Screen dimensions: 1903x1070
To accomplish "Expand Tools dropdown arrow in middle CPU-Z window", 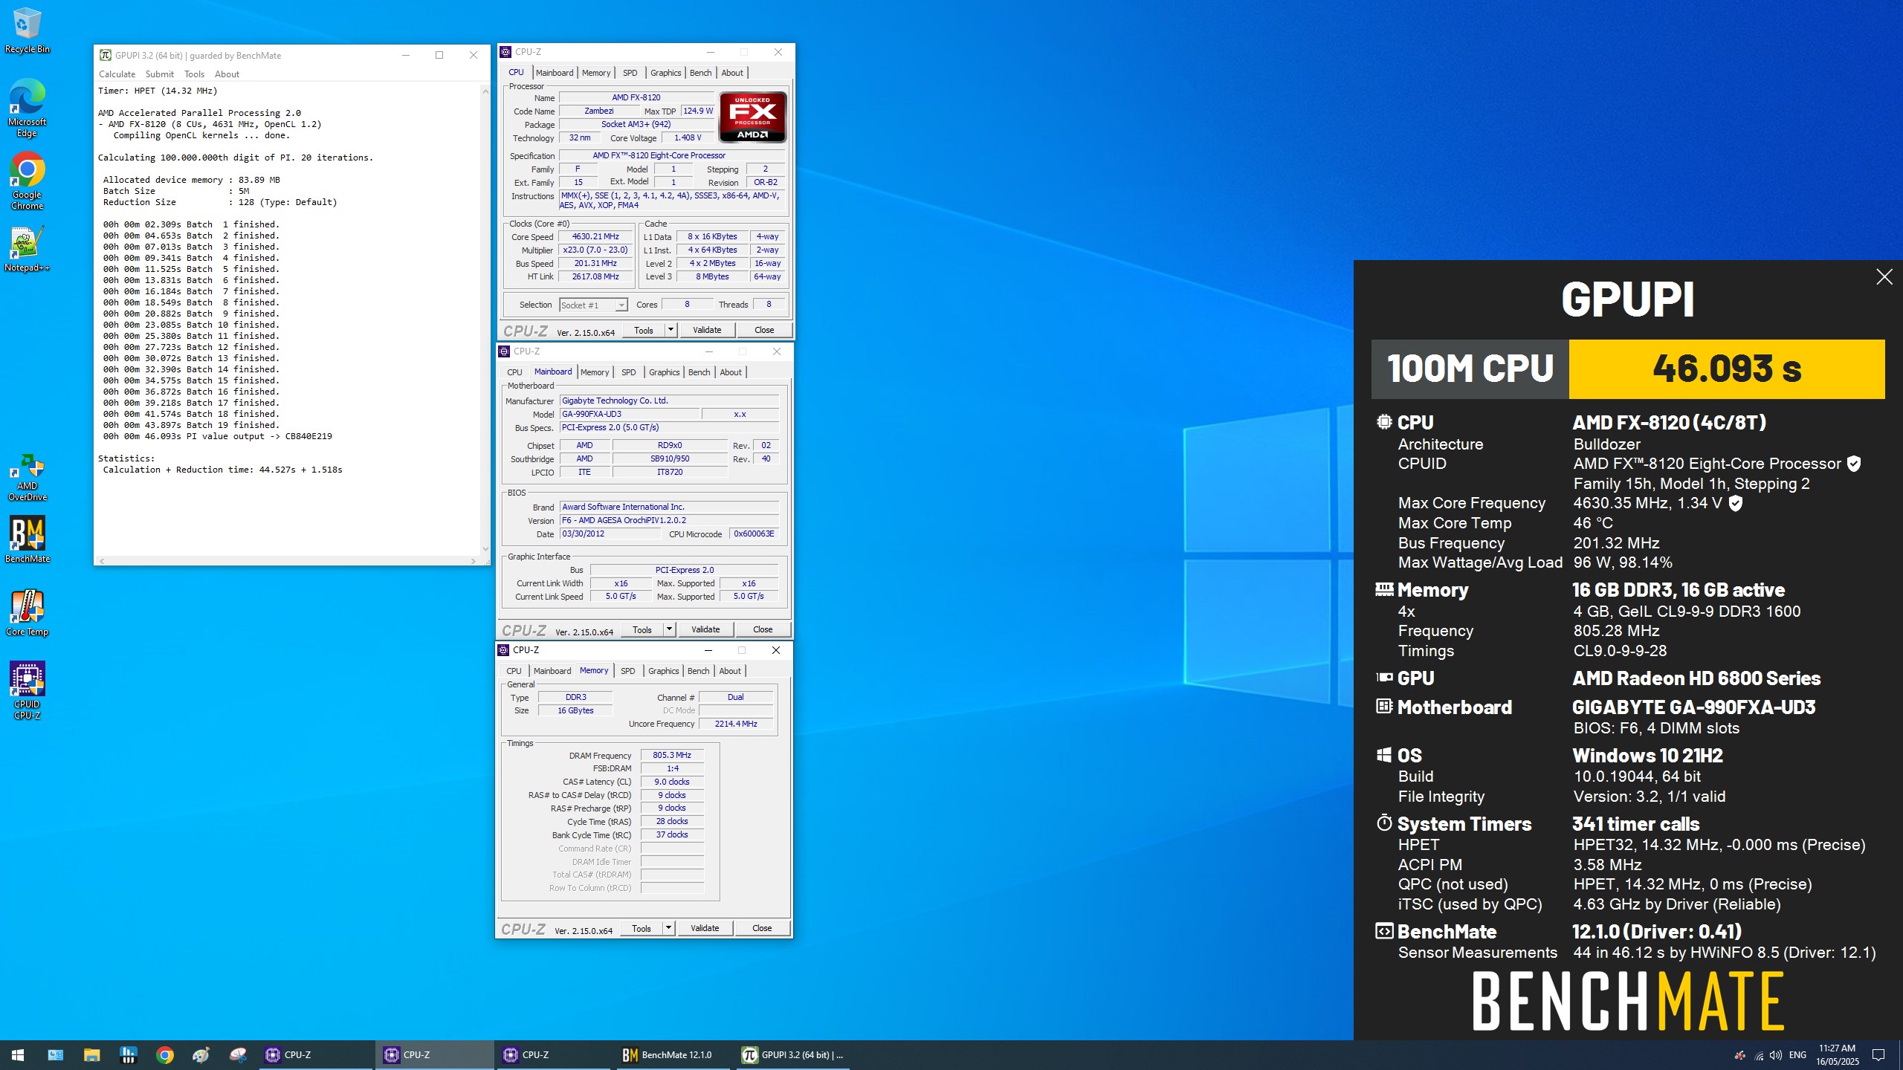I will tap(669, 629).
